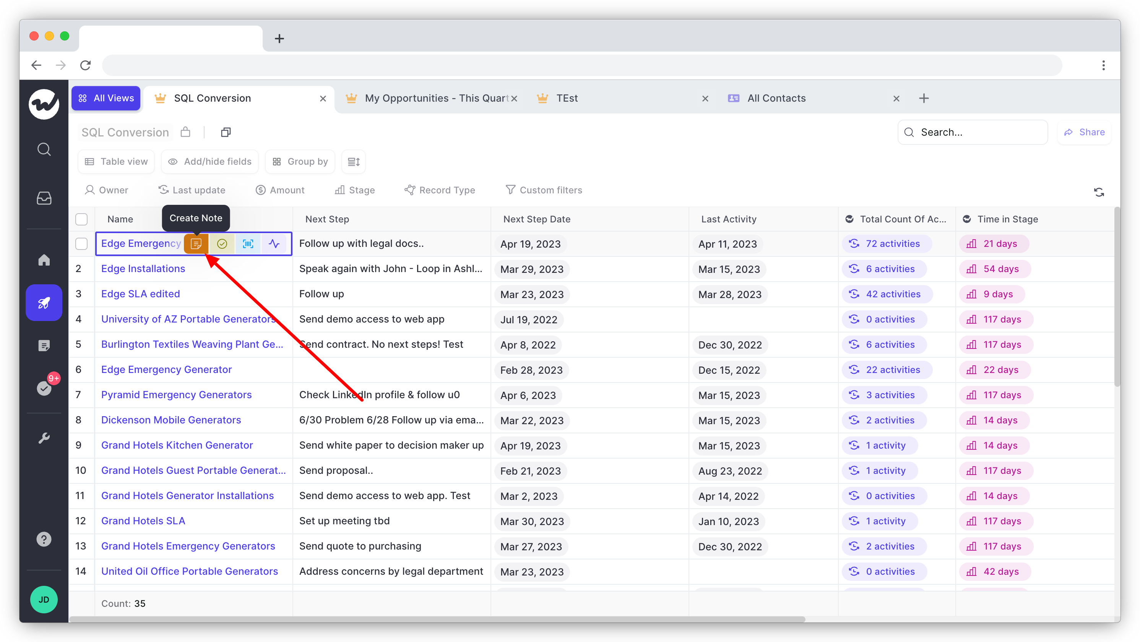Click the refresh sync icon above table
The image size is (1140, 642).
coord(1099,192)
